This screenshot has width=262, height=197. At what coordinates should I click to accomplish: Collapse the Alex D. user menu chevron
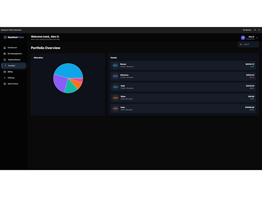[x=257, y=38]
